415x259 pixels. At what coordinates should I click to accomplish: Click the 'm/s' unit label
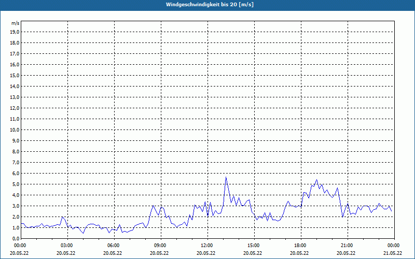point(16,23)
